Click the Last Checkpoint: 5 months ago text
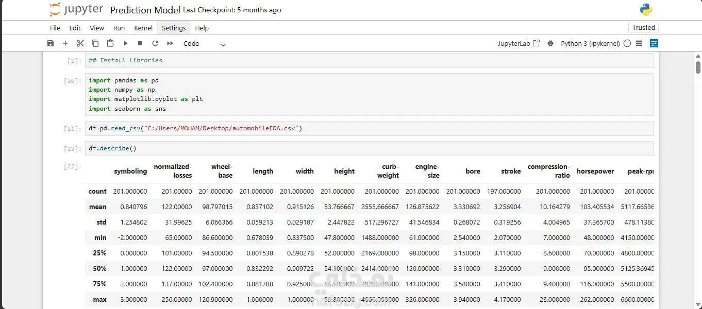This screenshot has height=309, width=702. pos(232,10)
